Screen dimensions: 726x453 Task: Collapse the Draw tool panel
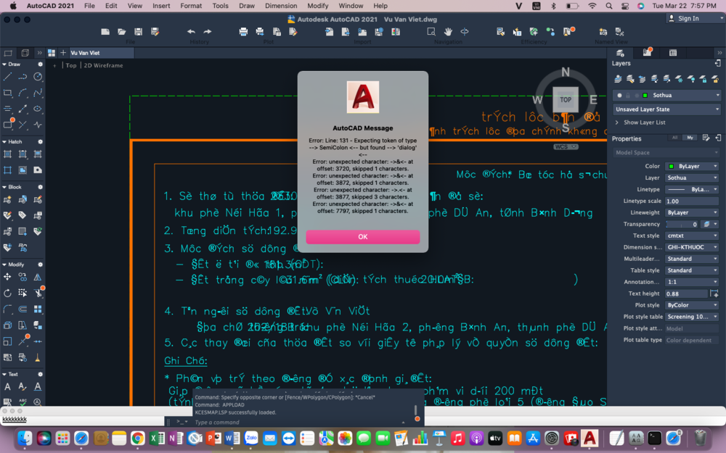coord(4,65)
